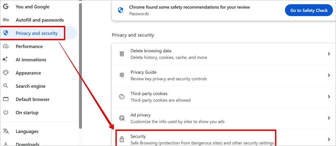Click the Google G icon in sidebar
Viewport: 336px width, 146px height.
point(5,7)
